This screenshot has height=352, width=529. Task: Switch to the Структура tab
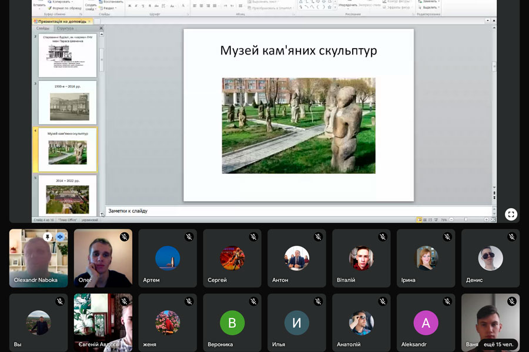65,28
